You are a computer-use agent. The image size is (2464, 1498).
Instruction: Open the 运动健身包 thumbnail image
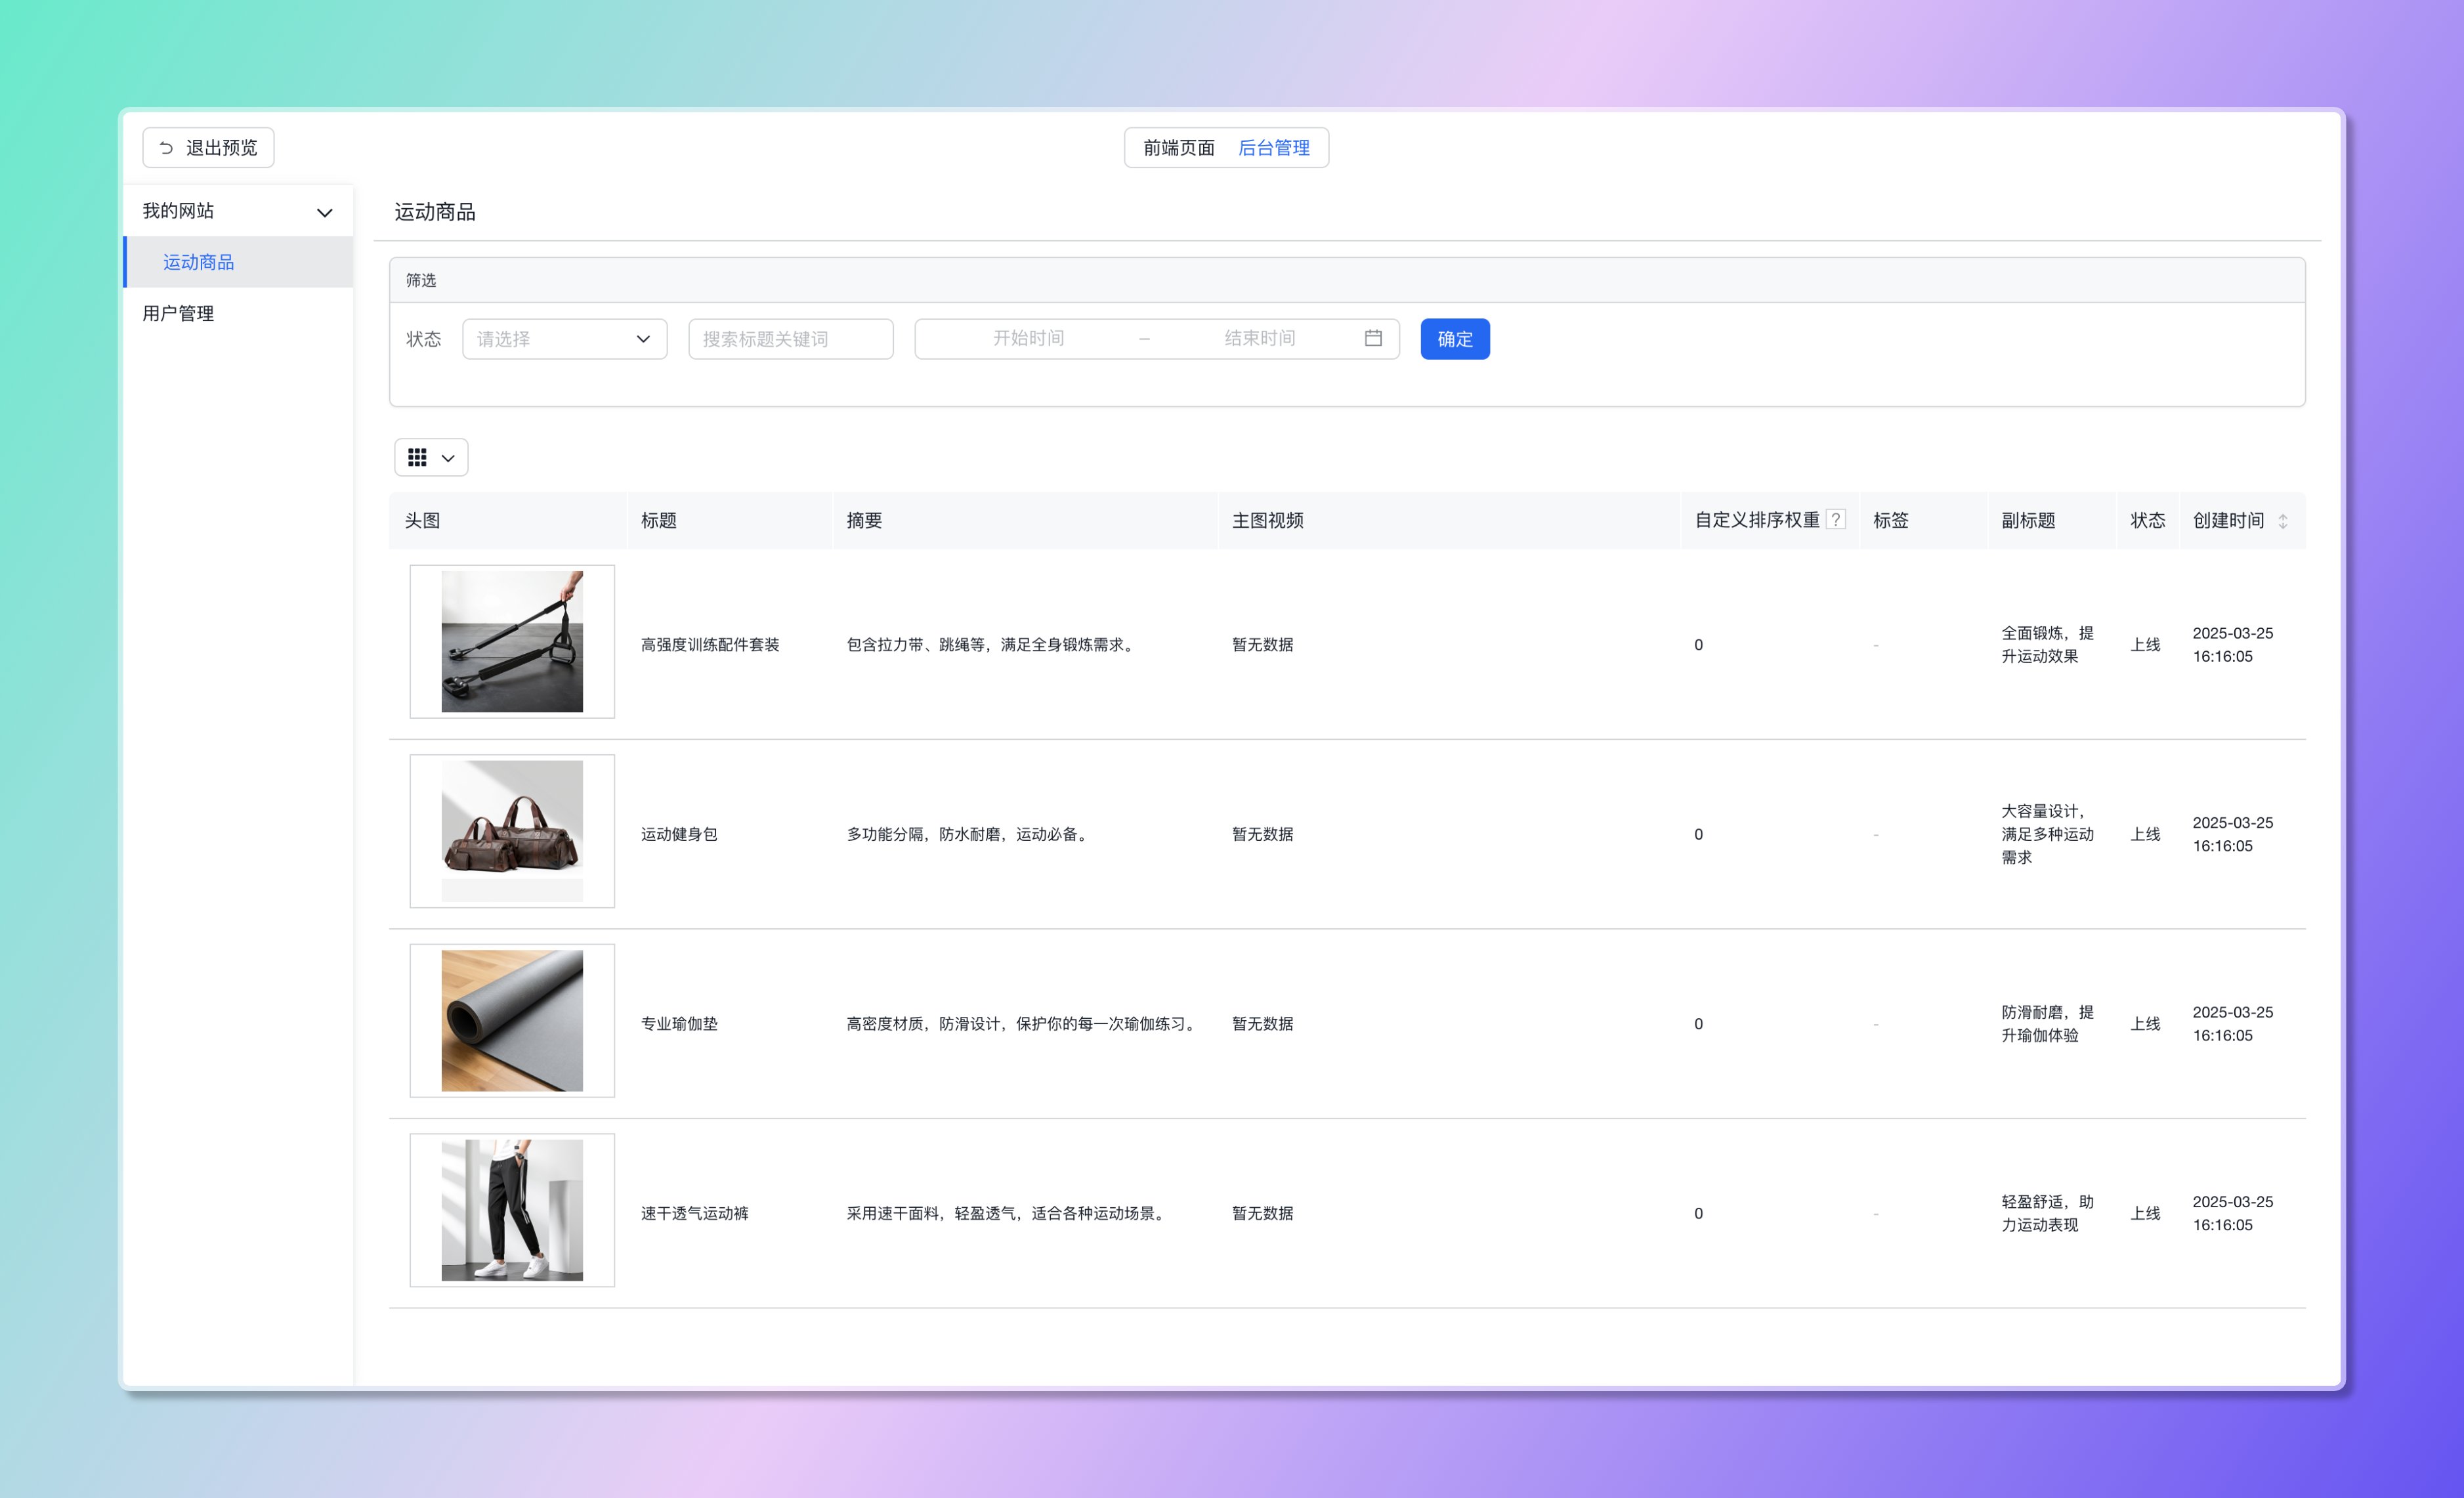pos(512,831)
